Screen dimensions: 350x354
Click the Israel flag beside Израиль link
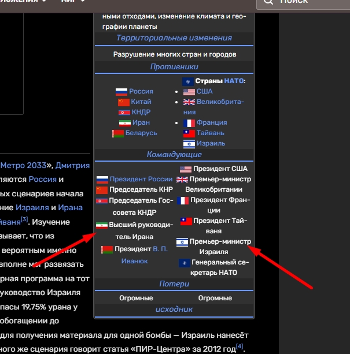click(x=189, y=144)
